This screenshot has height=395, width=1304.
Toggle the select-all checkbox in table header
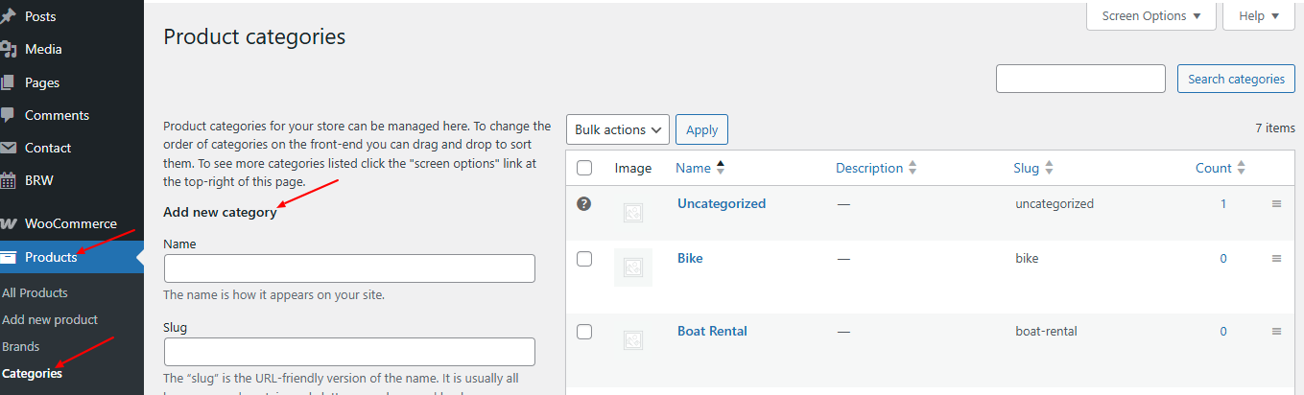point(584,168)
